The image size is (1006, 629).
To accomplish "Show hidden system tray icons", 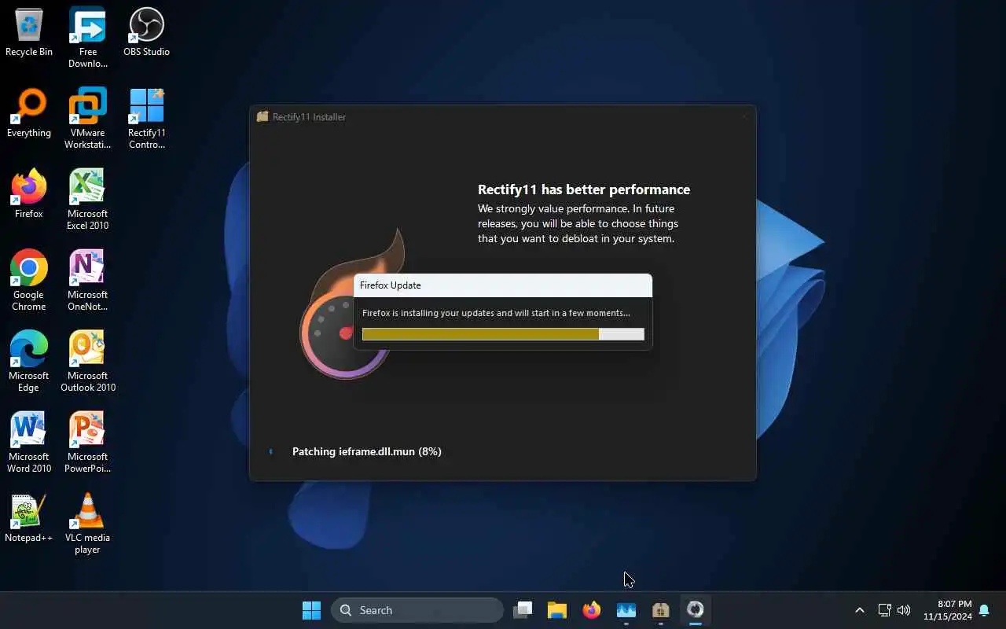I will [860, 610].
